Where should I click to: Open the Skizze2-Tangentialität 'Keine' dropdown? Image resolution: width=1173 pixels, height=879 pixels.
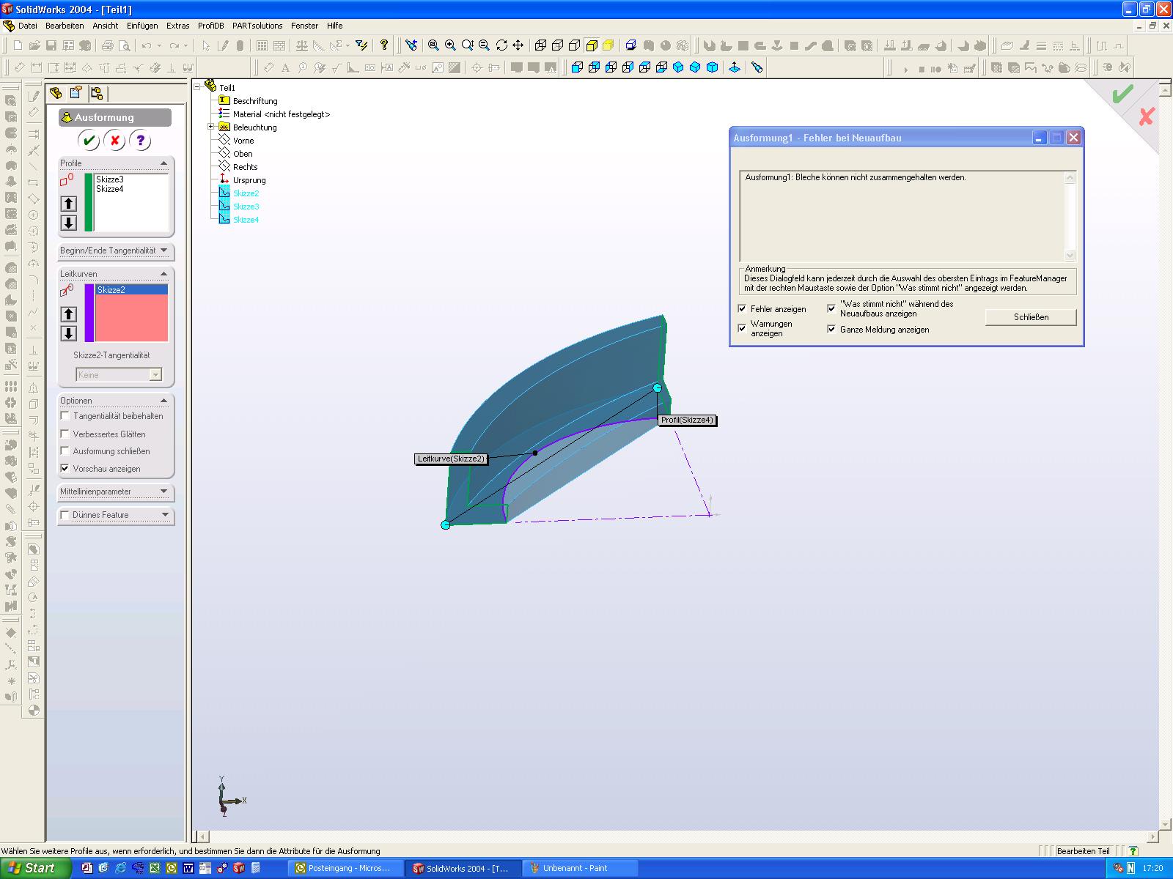point(155,375)
